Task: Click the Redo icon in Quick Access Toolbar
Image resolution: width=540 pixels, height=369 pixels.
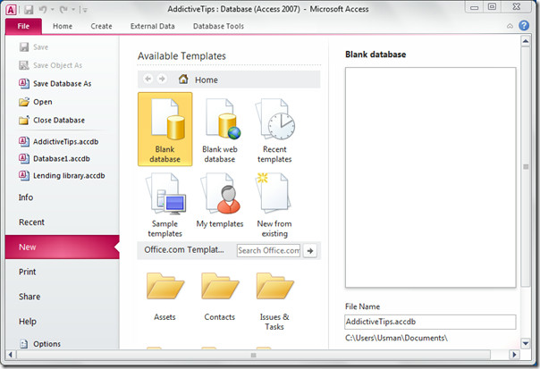Action: [x=63, y=10]
